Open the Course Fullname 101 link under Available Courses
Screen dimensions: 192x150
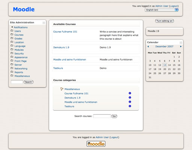click(x=65, y=32)
